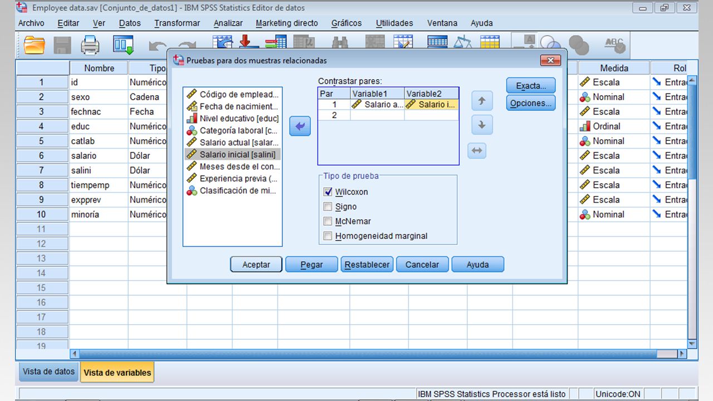
Task: Click the blue arrow to move variable
Action: pos(300,127)
